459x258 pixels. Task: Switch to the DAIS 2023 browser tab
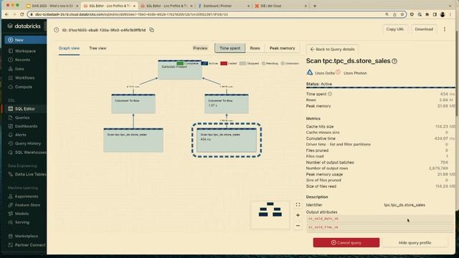[x=52, y=6]
